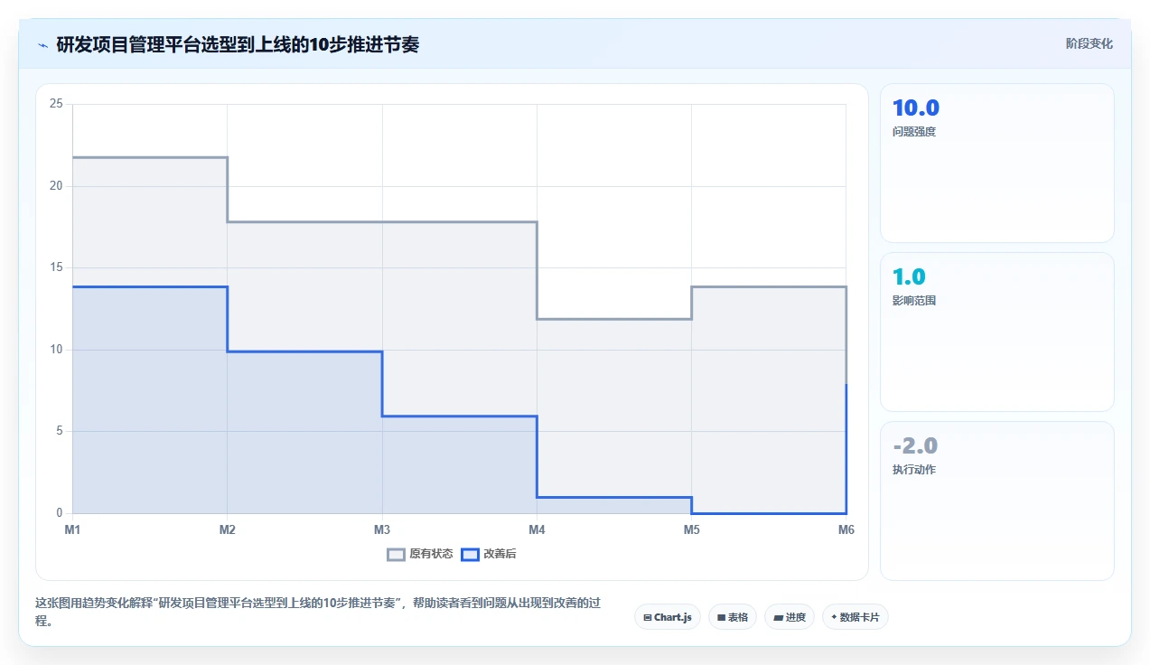Click the 问题强度 card label

pos(914,132)
